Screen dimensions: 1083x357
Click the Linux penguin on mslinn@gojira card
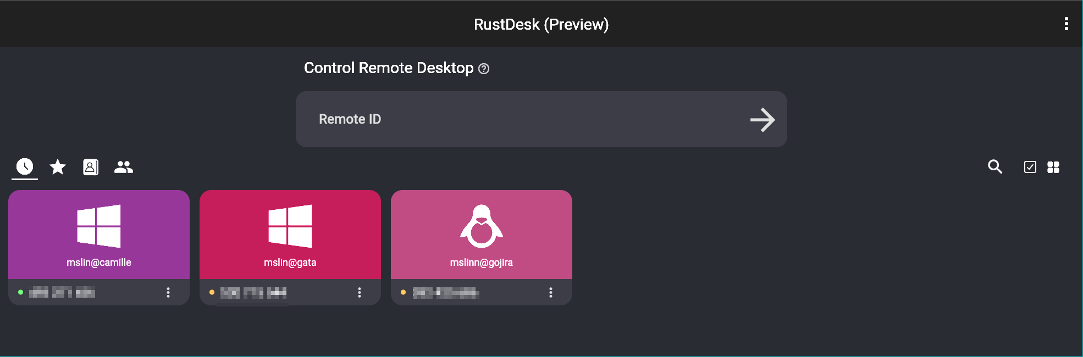tap(482, 226)
